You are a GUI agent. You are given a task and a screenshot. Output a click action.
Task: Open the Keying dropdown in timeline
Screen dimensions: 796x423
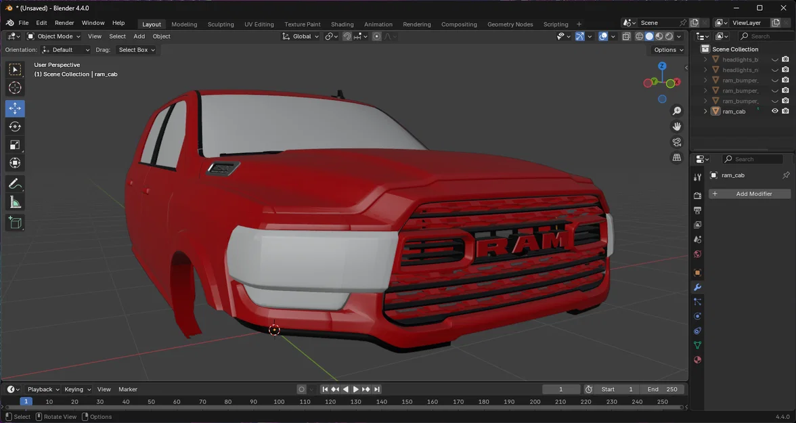[77, 389]
